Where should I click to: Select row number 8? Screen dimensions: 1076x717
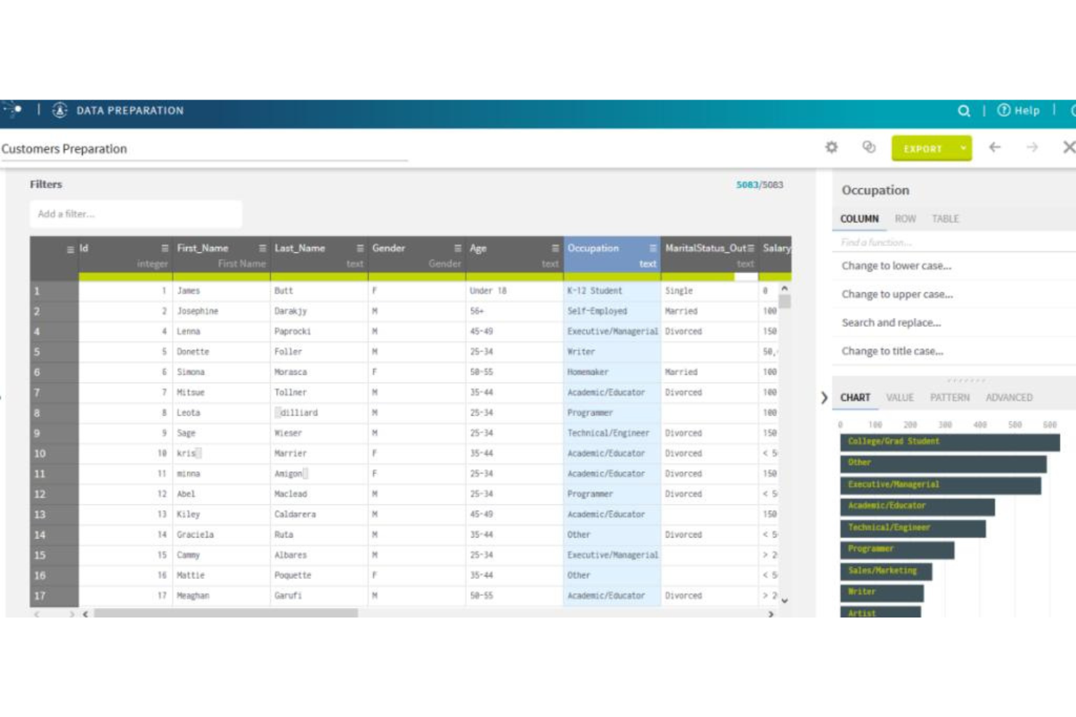point(53,413)
